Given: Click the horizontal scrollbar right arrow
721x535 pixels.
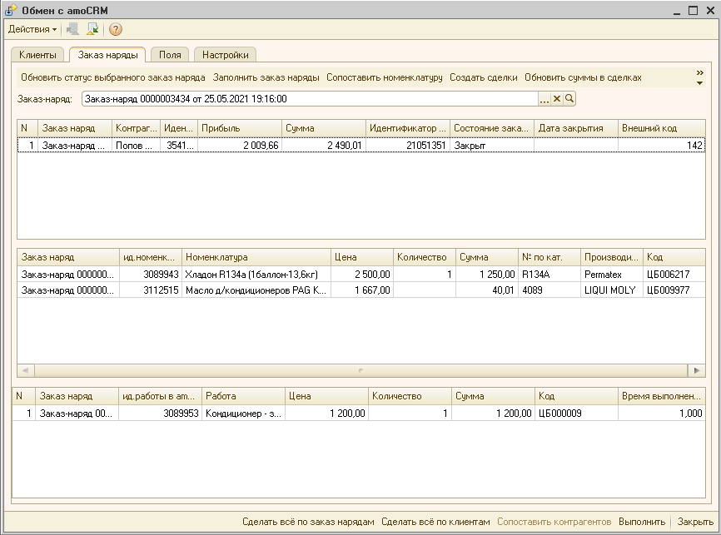Looking at the screenshot, I should pyautogui.click(x=697, y=370).
